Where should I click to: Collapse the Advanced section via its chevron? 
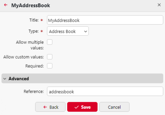pos(5,79)
